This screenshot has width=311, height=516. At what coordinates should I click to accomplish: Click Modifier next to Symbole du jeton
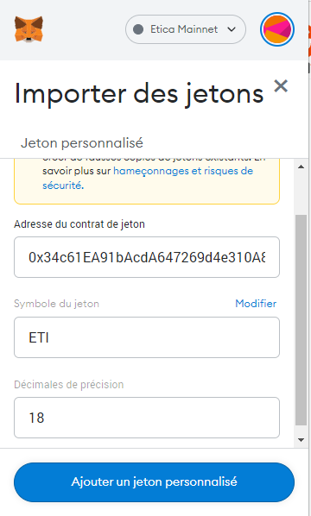pos(256,304)
